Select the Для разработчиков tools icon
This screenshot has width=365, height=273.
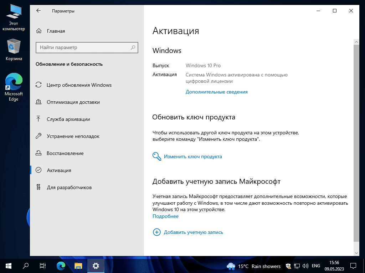click(x=38, y=187)
